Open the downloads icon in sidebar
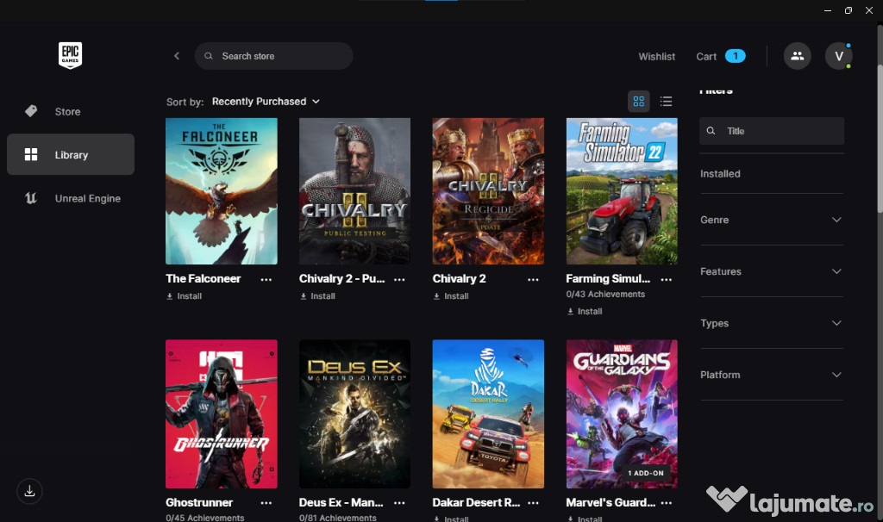 [30, 491]
